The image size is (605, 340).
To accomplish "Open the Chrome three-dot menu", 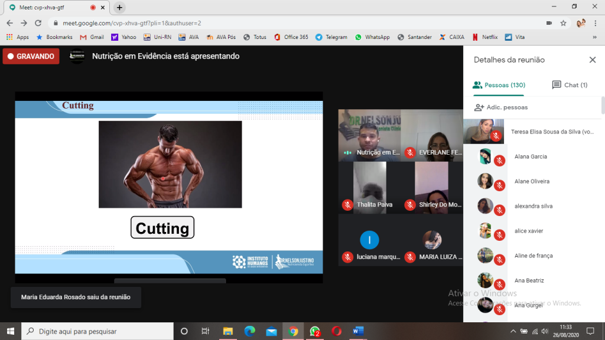I will (x=596, y=23).
